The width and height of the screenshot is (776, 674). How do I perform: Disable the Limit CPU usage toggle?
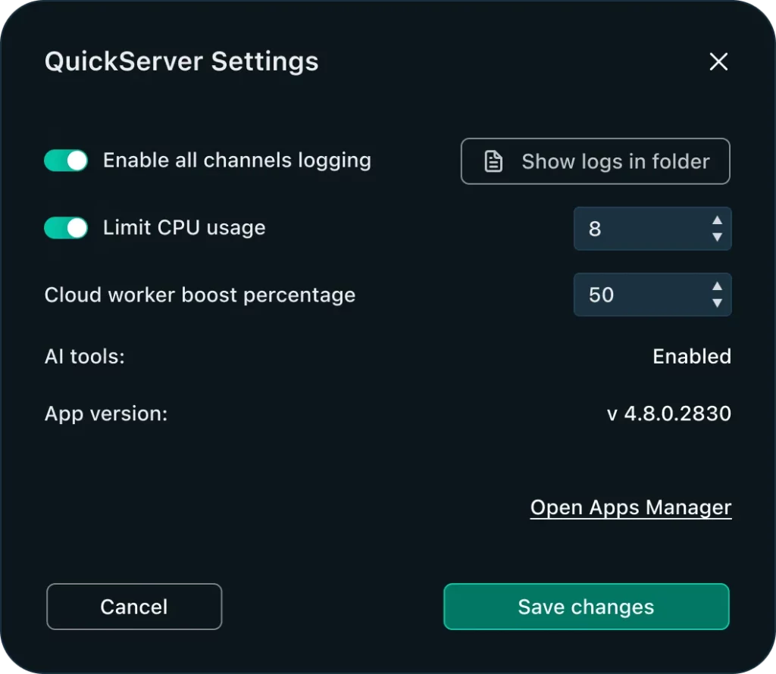point(66,228)
